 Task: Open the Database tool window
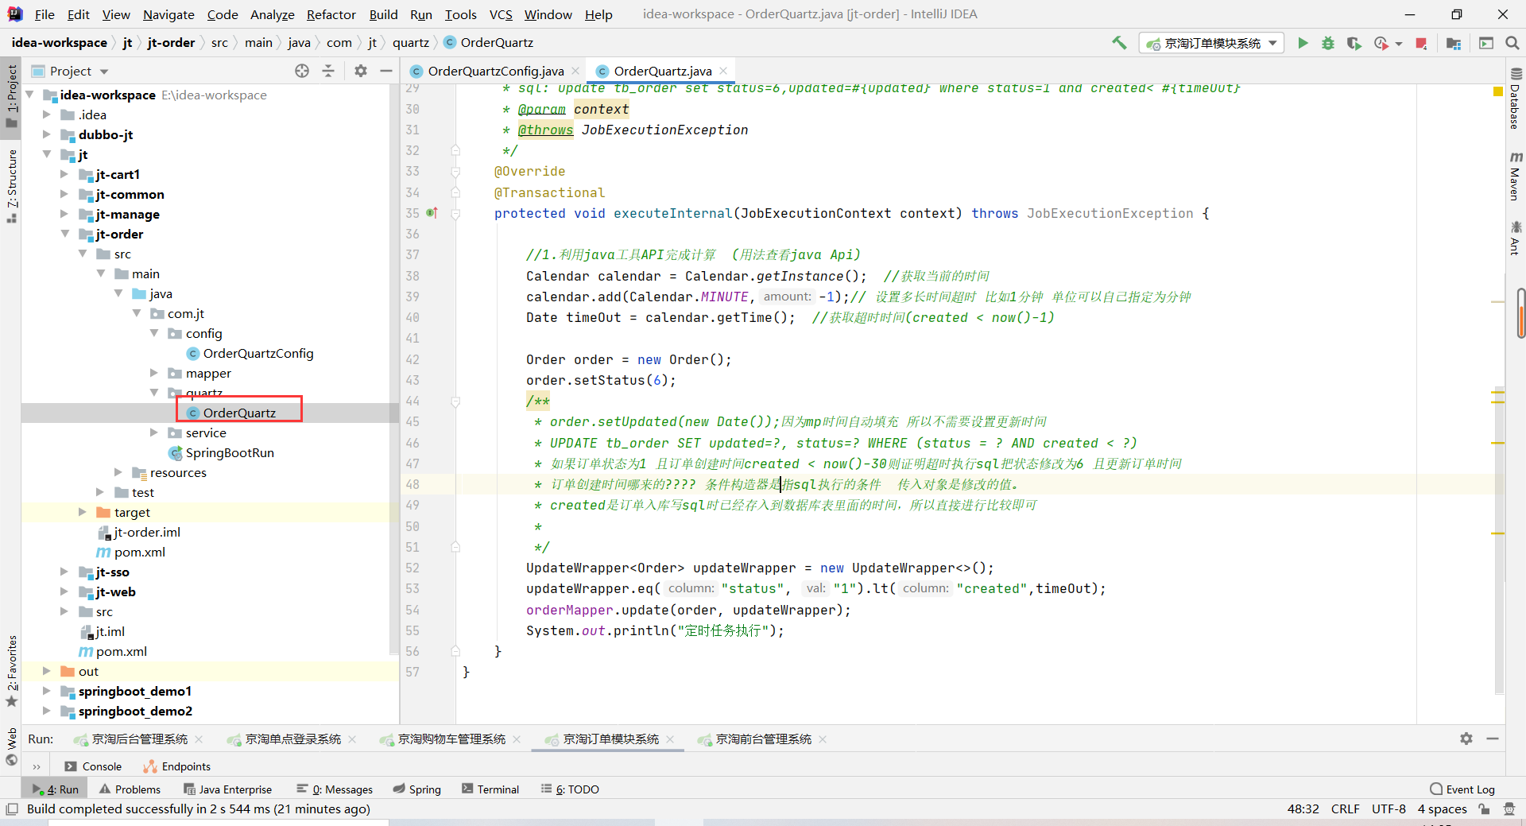click(1515, 99)
